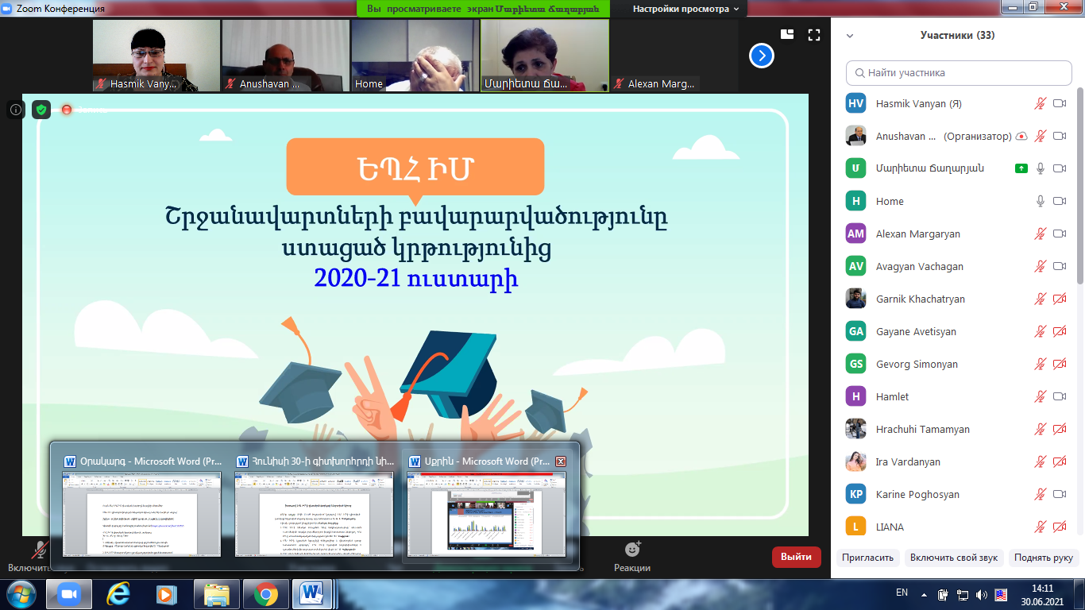The width and height of the screenshot is (1085, 610).
Task: Click EN language indicator in tray
Action: [x=902, y=593]
